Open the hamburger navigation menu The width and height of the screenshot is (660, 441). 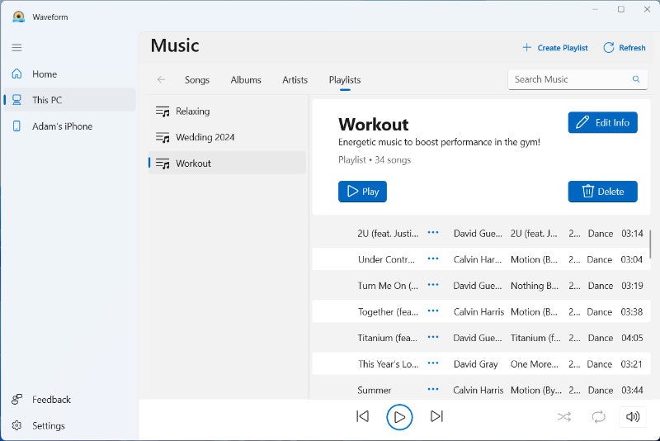point(16,48)
